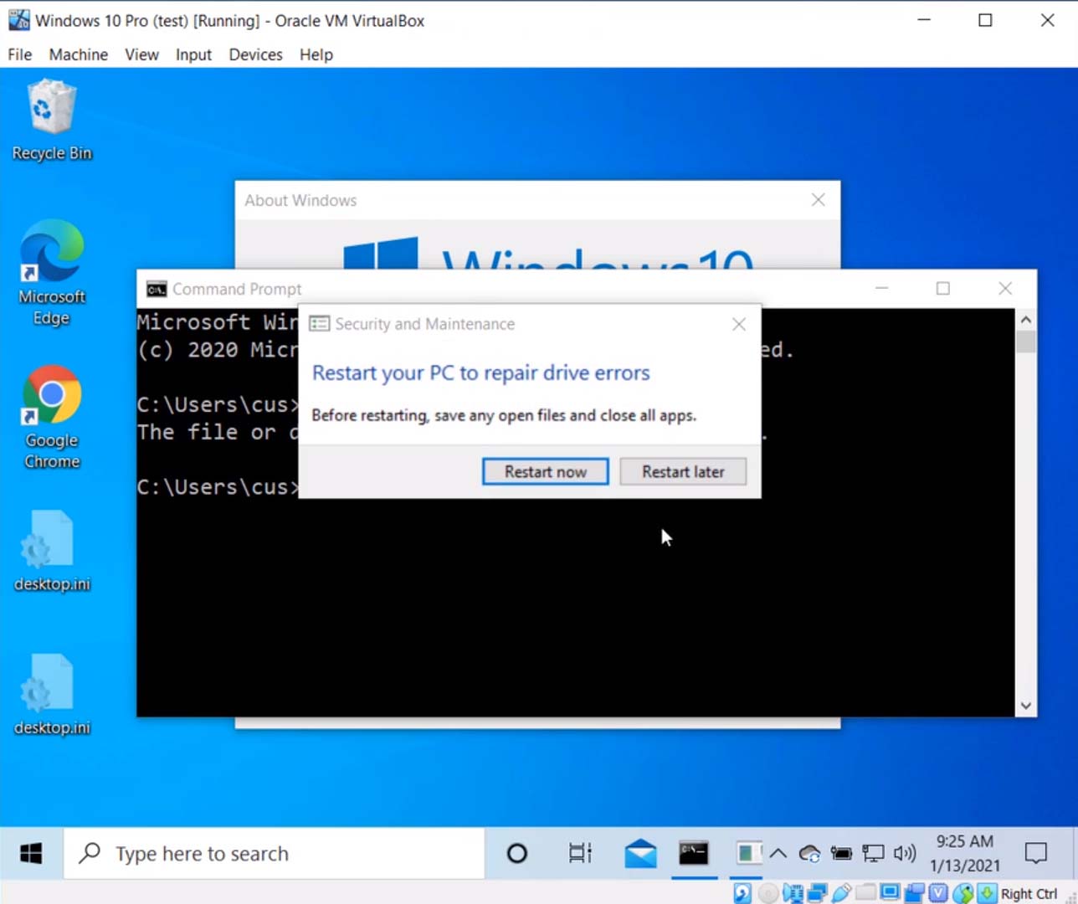Select the lower desktop.ini file icon

pos(52,695)
